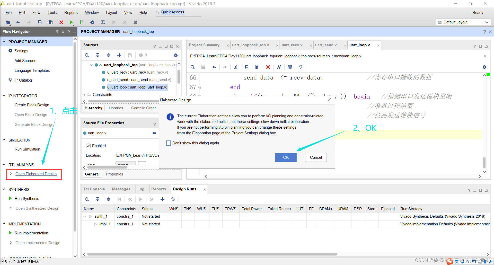Switch to Properties tab in file properties
Viewport: 494px width, 265px height.
(x=114, y=174)
